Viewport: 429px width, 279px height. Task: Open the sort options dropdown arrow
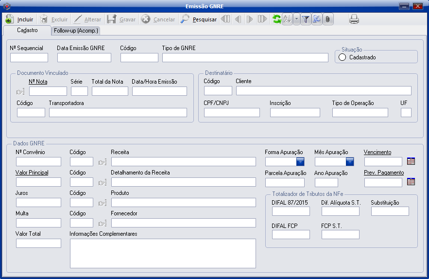(296, 19)
